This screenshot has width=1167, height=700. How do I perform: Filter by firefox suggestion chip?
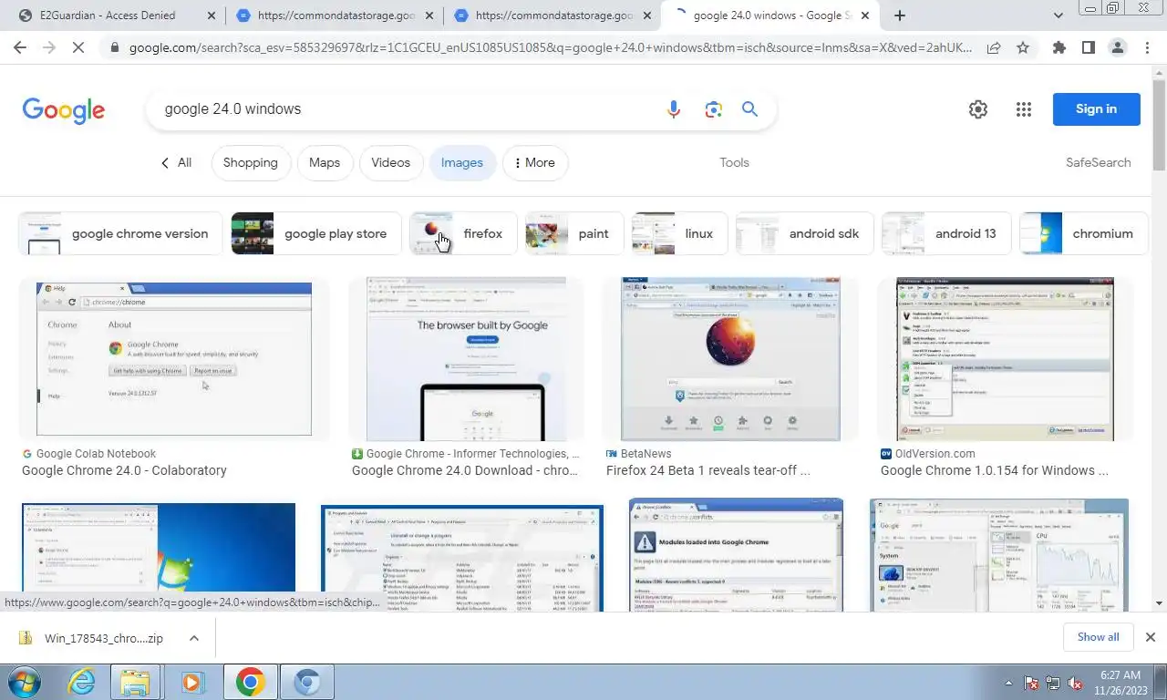tap(463, 234)
